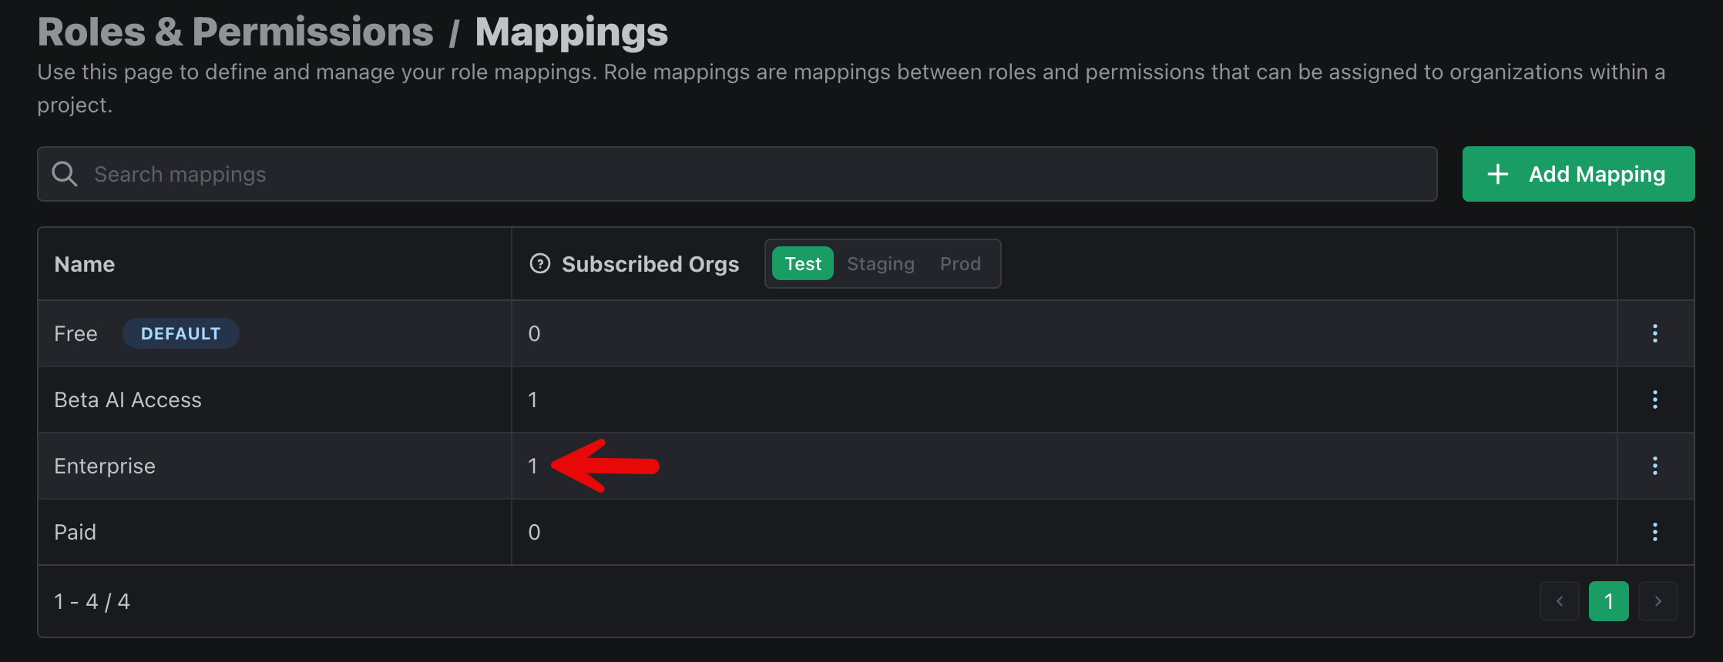This screenshot has height=662, width=1723.
Task: Click the search magnifier icon
Action: (65, 174)
